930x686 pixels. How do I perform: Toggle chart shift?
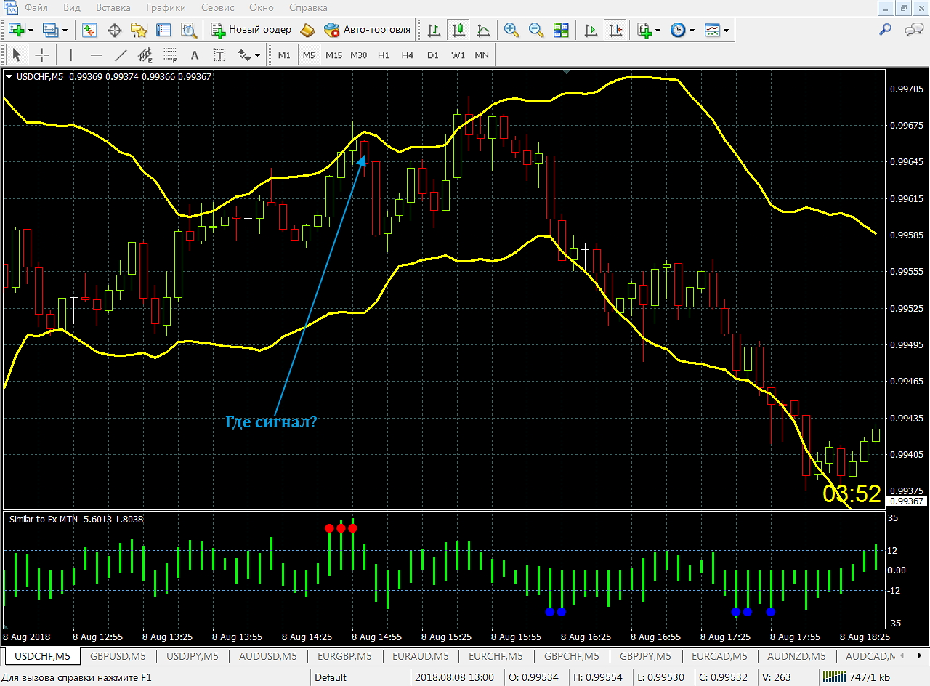[x=616, y=30]
